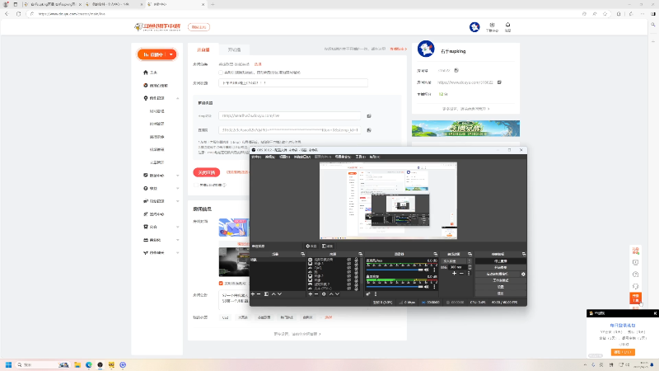Viewport: 659px width, 371px height.
Task: Add a transition with plus icon in OBS
Action: tap(454, 274)
